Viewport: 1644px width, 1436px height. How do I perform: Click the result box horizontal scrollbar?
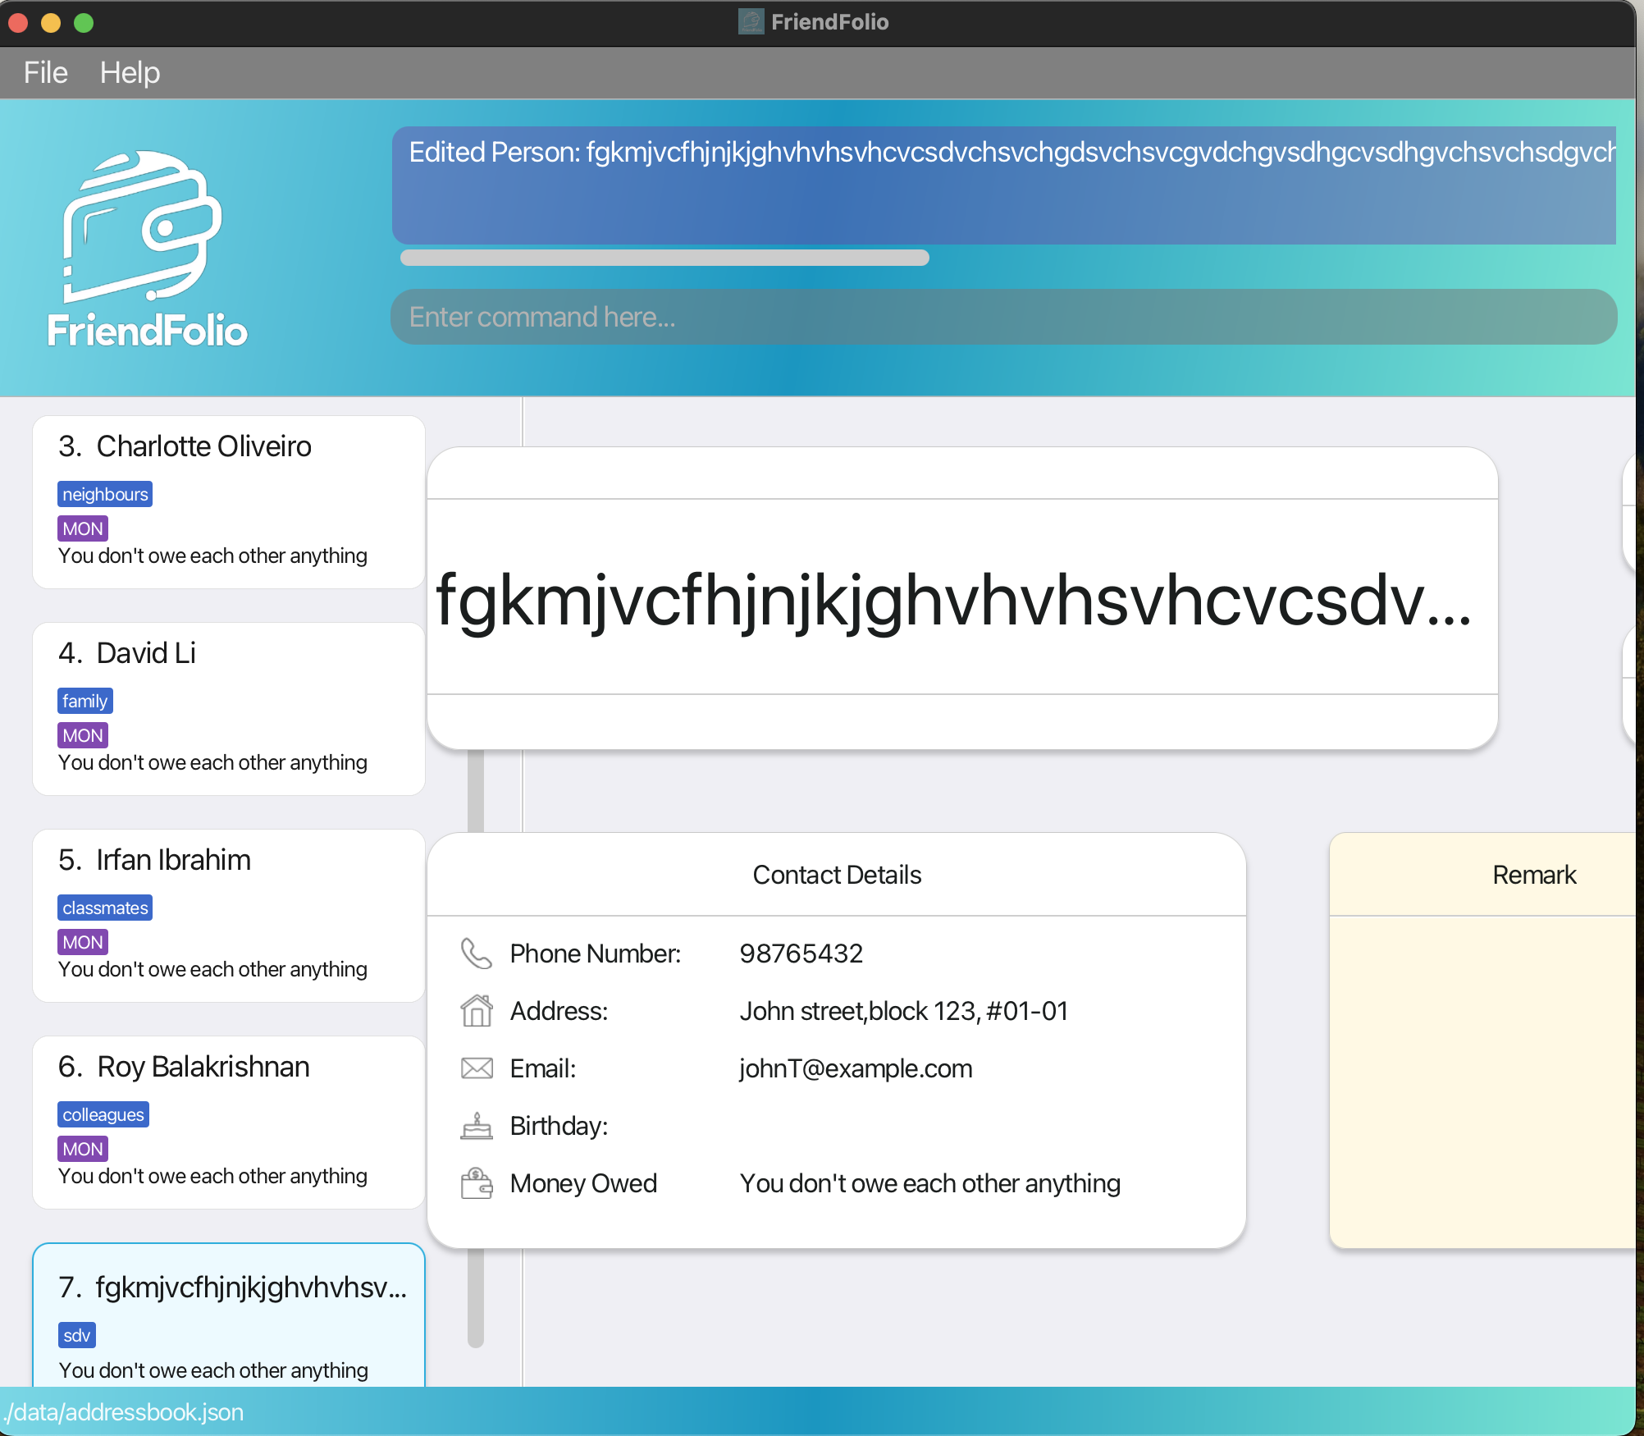point(664,258)
